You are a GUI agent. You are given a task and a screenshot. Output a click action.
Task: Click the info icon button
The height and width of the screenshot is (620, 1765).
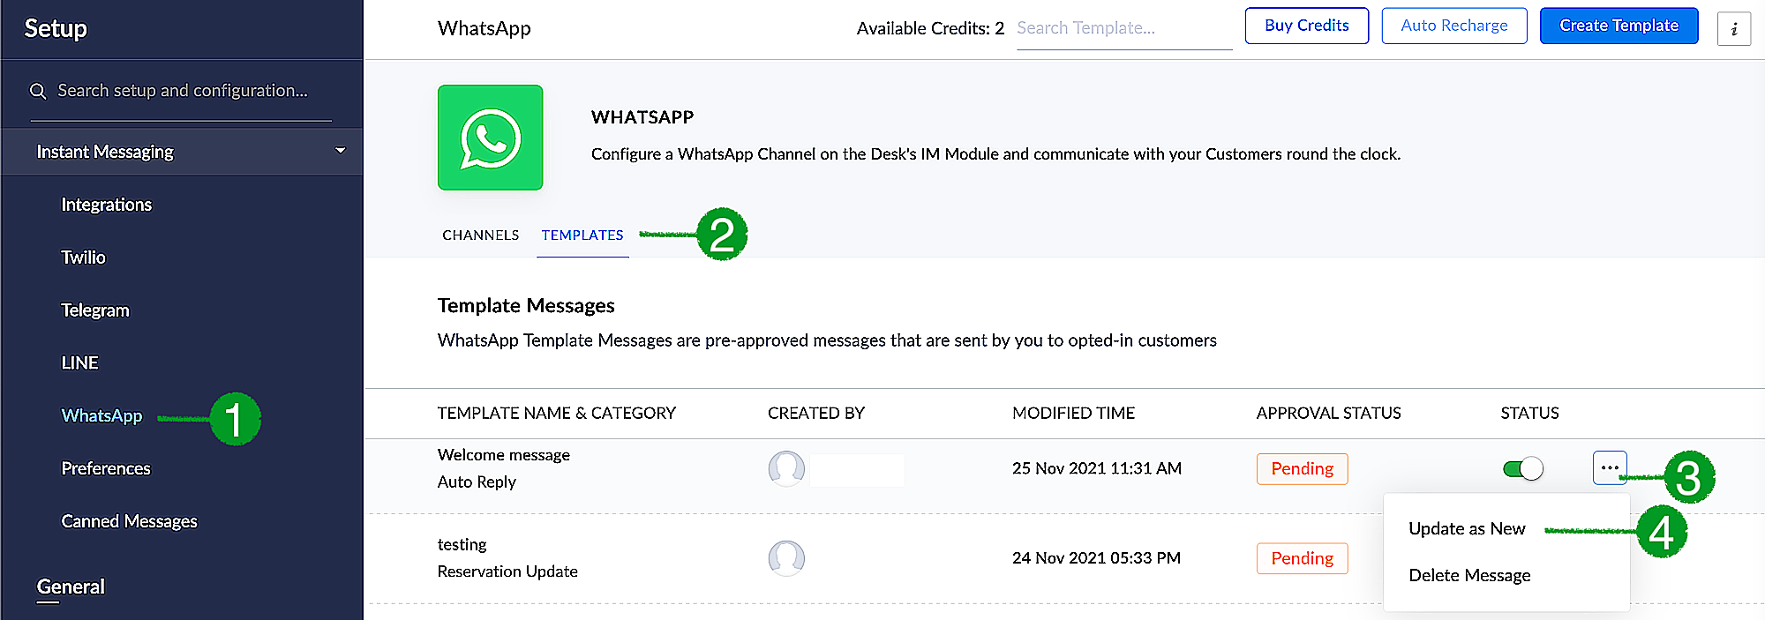tap(1733, 28)
